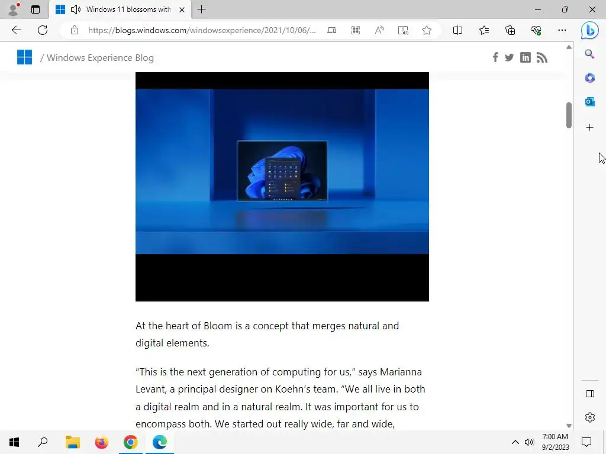
Task: Go back to previous page
Action: click(x=16, y=30)
